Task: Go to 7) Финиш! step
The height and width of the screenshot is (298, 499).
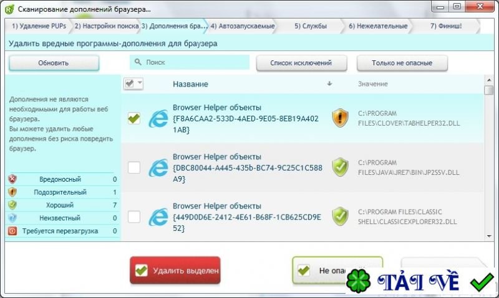Action: (x=446, y=26)
